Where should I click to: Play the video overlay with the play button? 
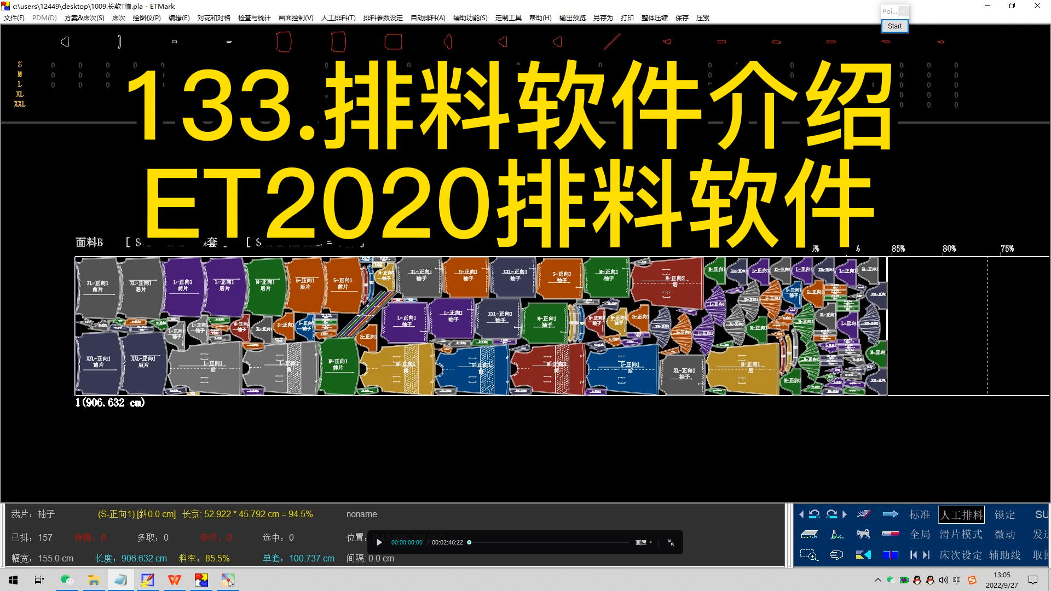[379, 542]
